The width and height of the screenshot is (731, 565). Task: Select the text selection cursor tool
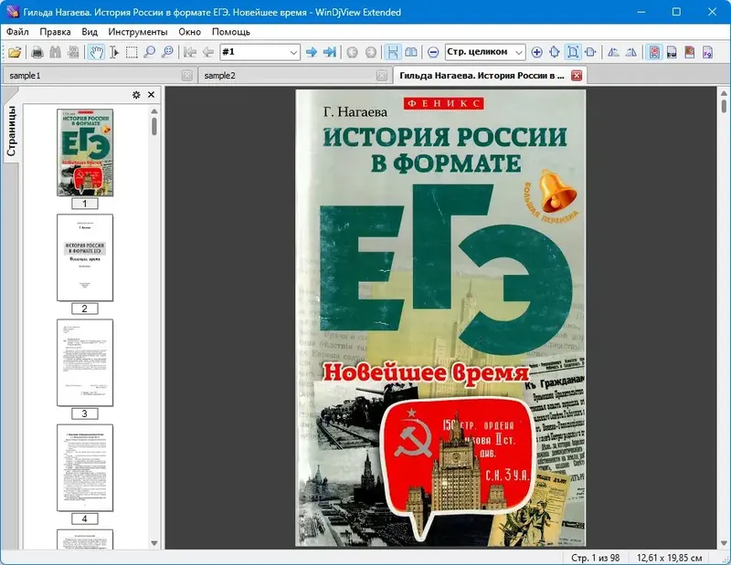[x=114, y=52]
